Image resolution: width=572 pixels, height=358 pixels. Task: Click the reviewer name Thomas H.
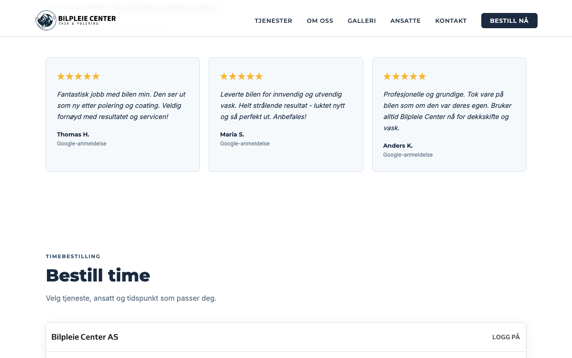(x=73, y=134)
